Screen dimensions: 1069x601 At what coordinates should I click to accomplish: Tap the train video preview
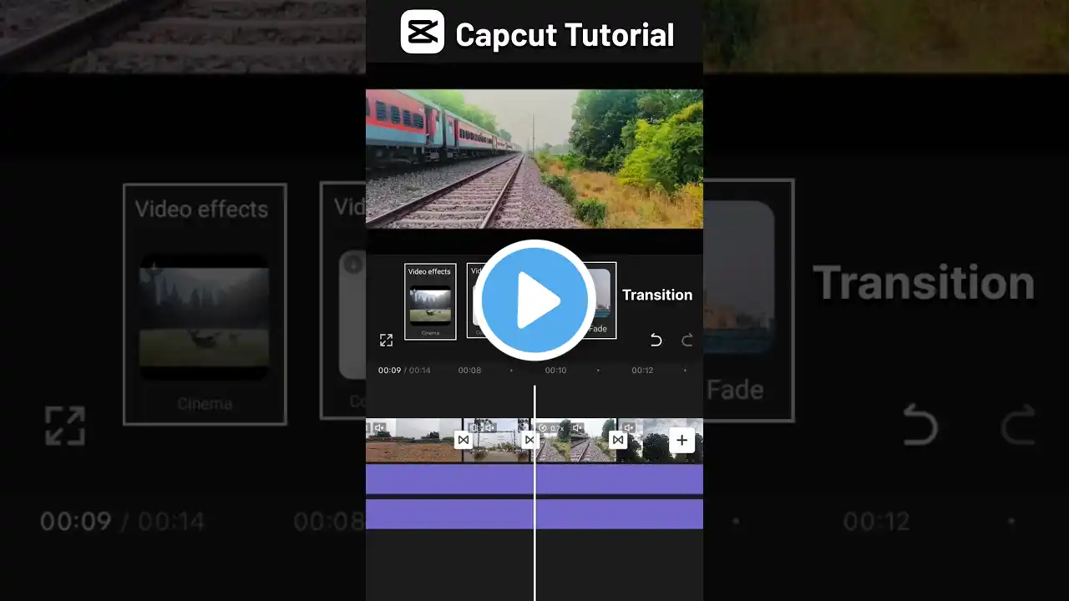coord(534,159)
